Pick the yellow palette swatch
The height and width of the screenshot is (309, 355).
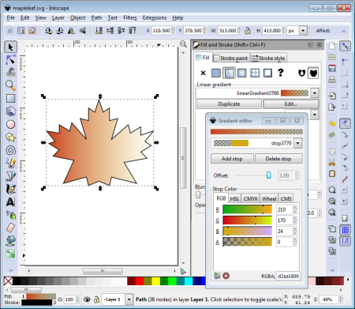point(156,281)
